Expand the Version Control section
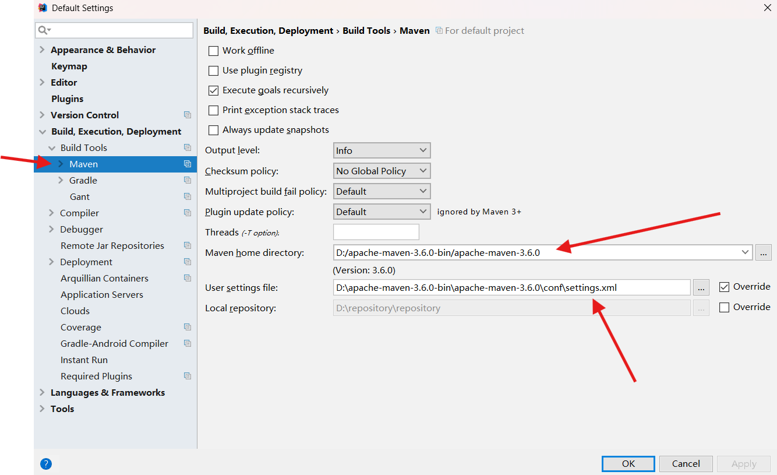 point(42,115)
